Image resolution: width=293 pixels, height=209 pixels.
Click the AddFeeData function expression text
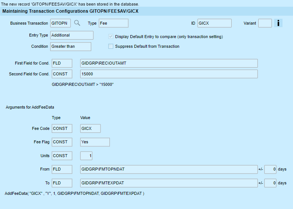(74, 193)
